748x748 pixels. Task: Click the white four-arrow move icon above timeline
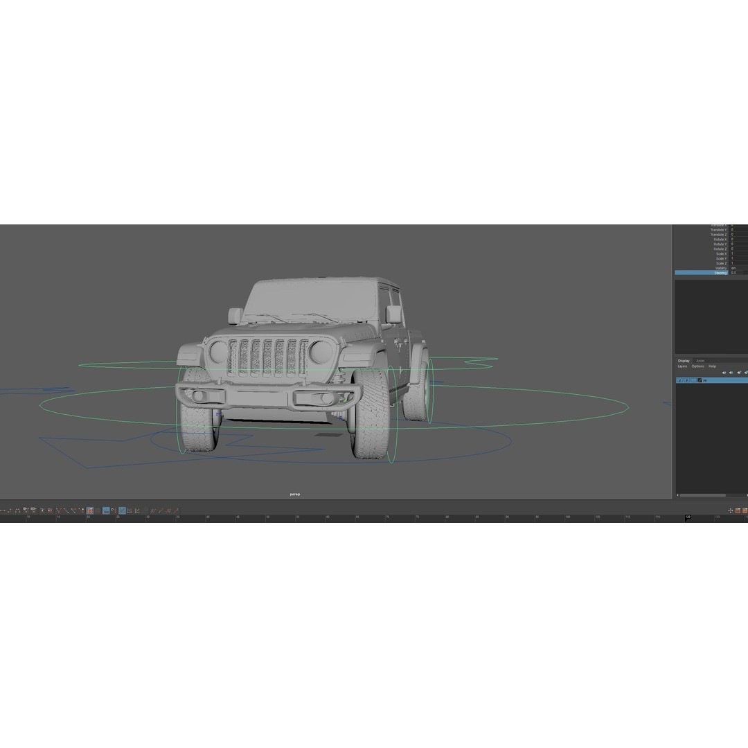[731, 510]
